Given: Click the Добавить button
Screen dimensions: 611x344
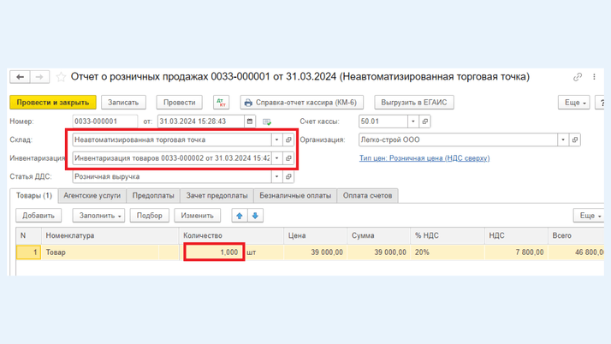Looking at the screenshot, I should [39, 216].
